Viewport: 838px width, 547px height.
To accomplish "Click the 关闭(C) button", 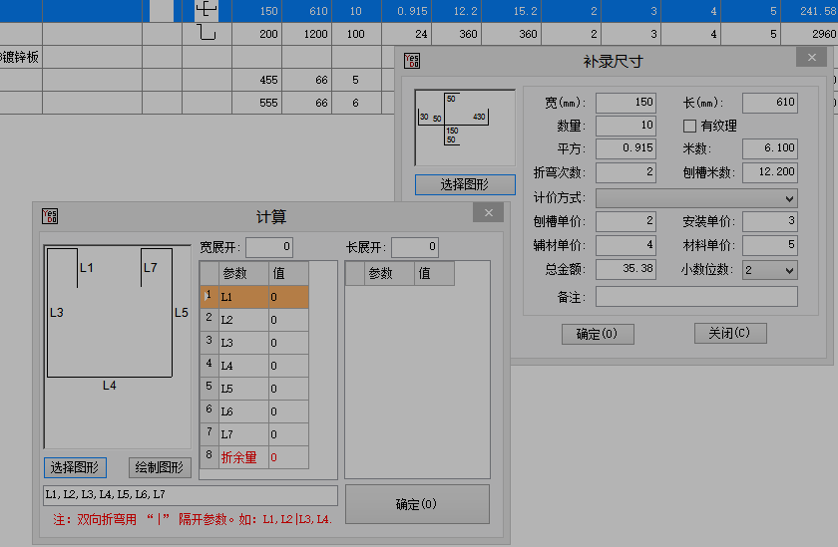I will pos(730,333).
